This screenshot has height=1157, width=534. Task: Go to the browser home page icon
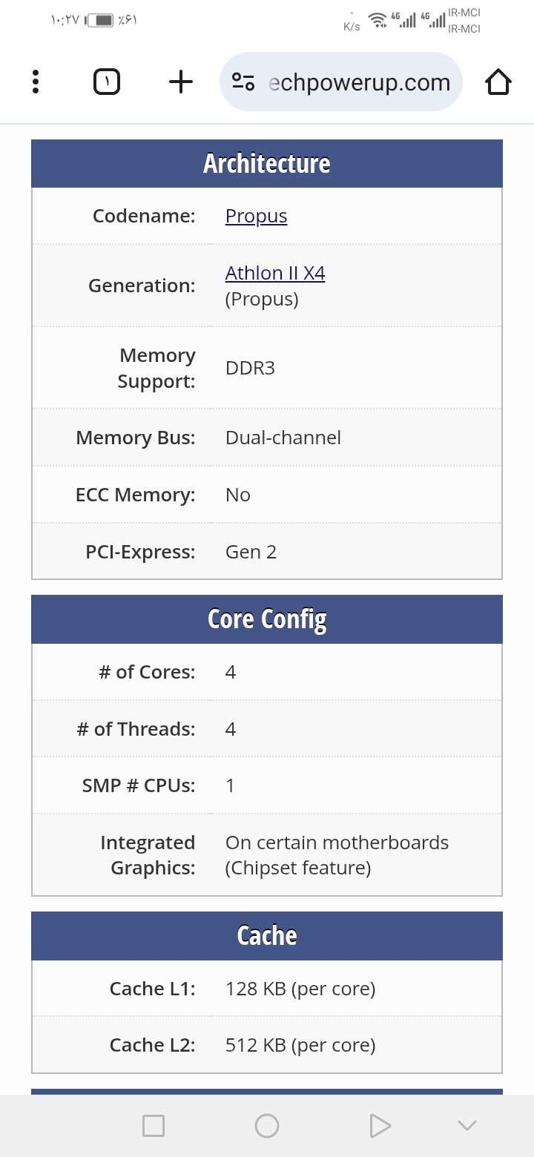(498, 82)
